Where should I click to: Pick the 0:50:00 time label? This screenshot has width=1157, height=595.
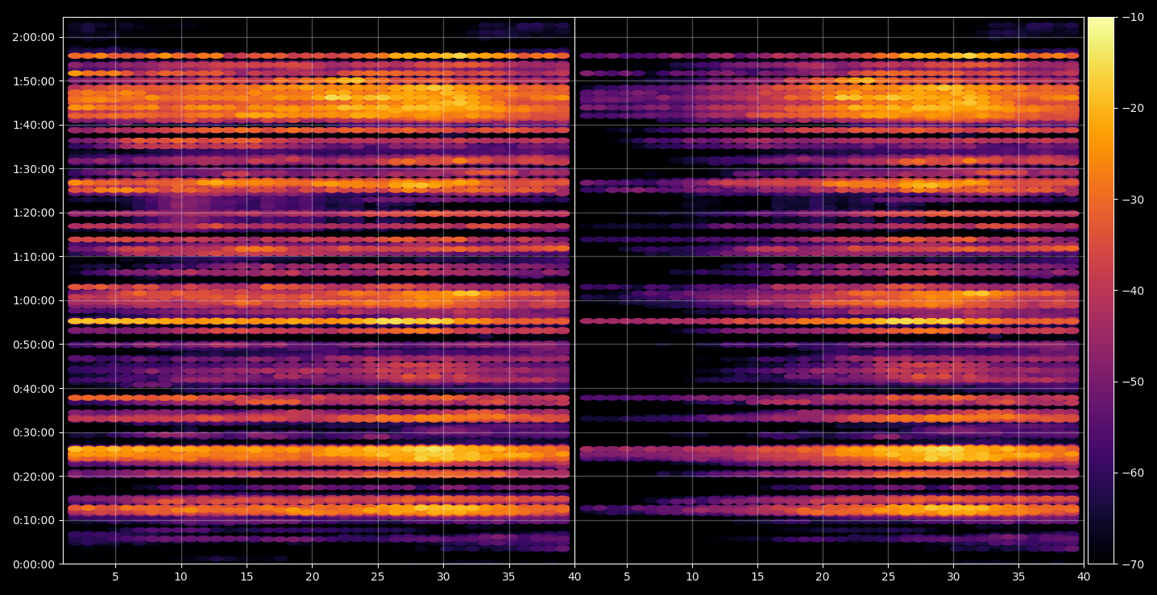click(x=33, y=345)
